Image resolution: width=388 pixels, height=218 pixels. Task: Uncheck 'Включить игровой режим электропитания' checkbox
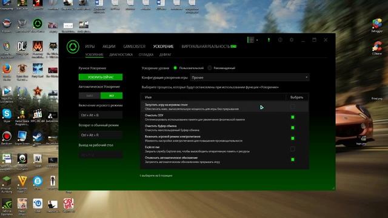pos(292,139)
